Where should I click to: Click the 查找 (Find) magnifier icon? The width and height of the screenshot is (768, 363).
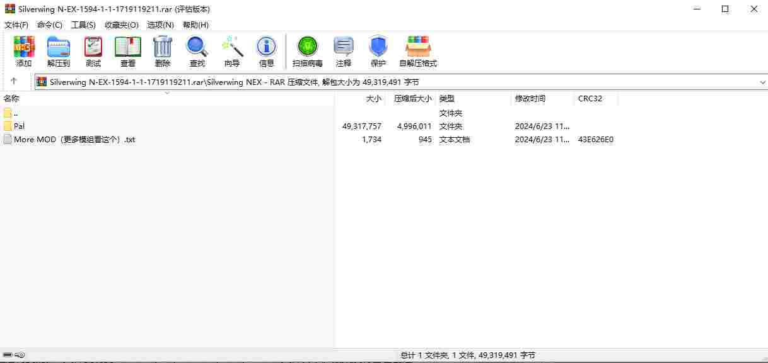coord(197,47)
